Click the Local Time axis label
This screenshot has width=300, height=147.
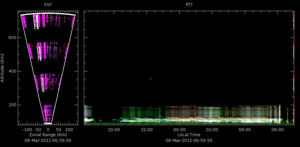coord(189,135)
